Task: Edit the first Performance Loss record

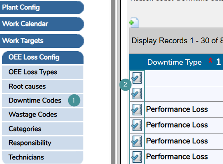Action: pos(136,110)
